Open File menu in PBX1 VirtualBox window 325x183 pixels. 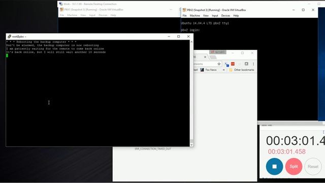coord(62,15)
